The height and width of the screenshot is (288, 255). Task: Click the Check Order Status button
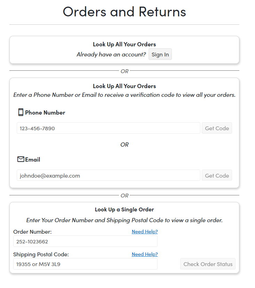tap(208, 264)
